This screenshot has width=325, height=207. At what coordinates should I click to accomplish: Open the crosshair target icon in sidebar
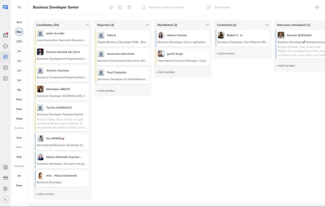pos(6,46)
